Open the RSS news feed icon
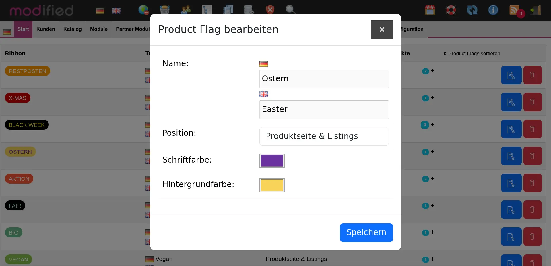Image resolution: width=551 pixels, height=266 pixels. point(514,10)
